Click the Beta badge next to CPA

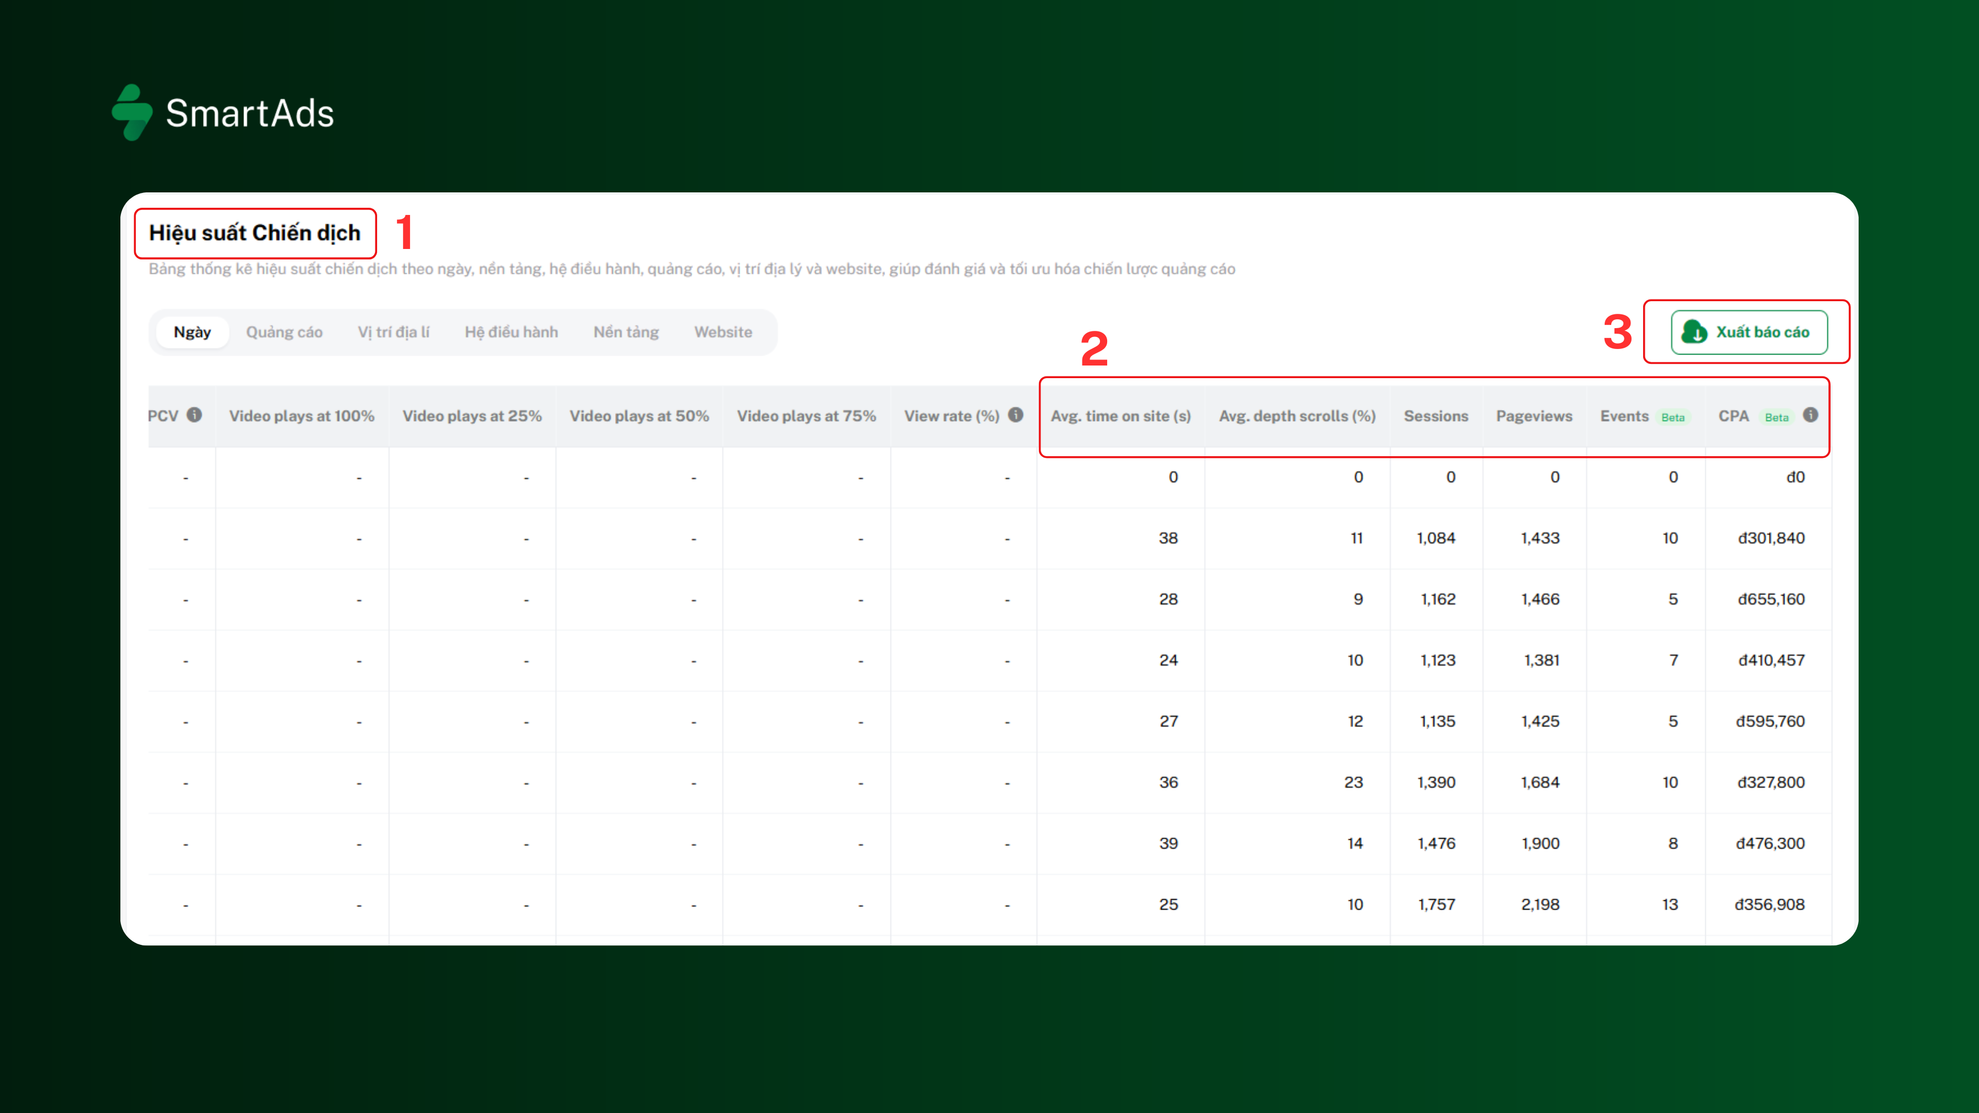[1776, 417]
